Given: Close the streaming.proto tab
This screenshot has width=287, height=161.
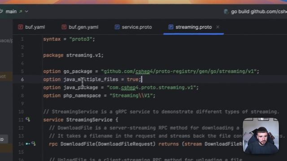Looking at the screenshot, I should click(x=217, y=27).
